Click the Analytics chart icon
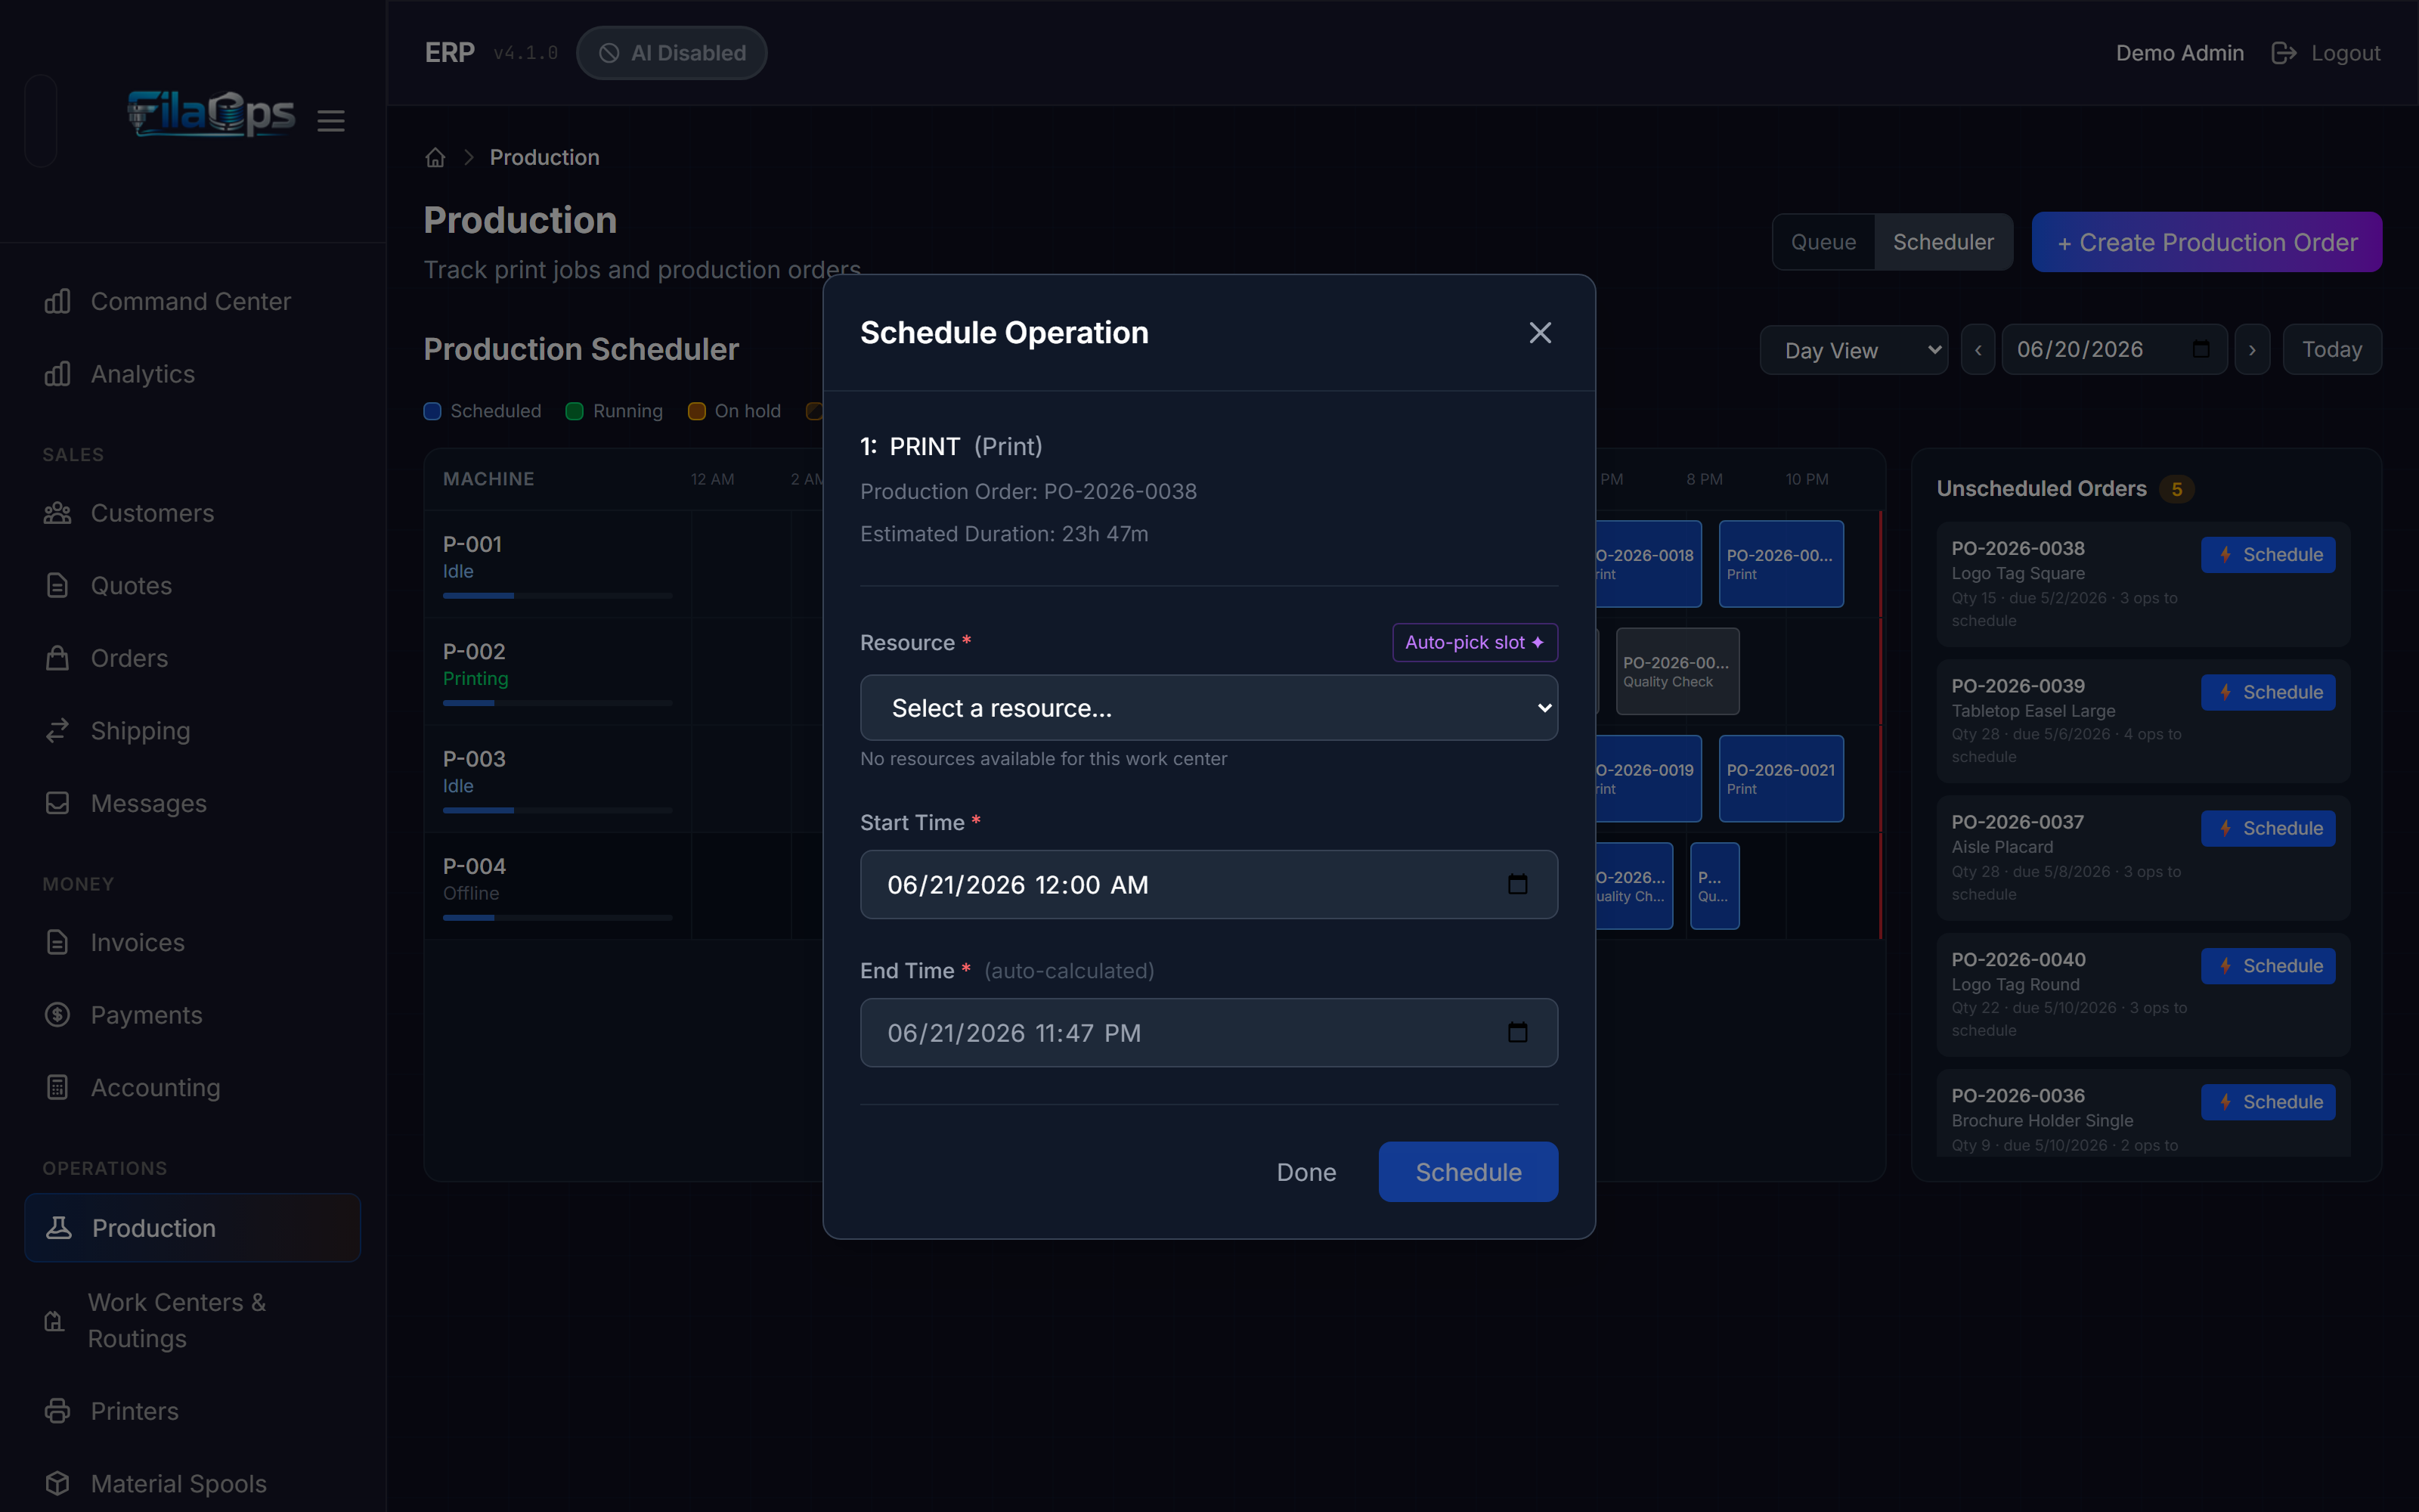Screen dimensions: 2419x1512 coord(58,374)
